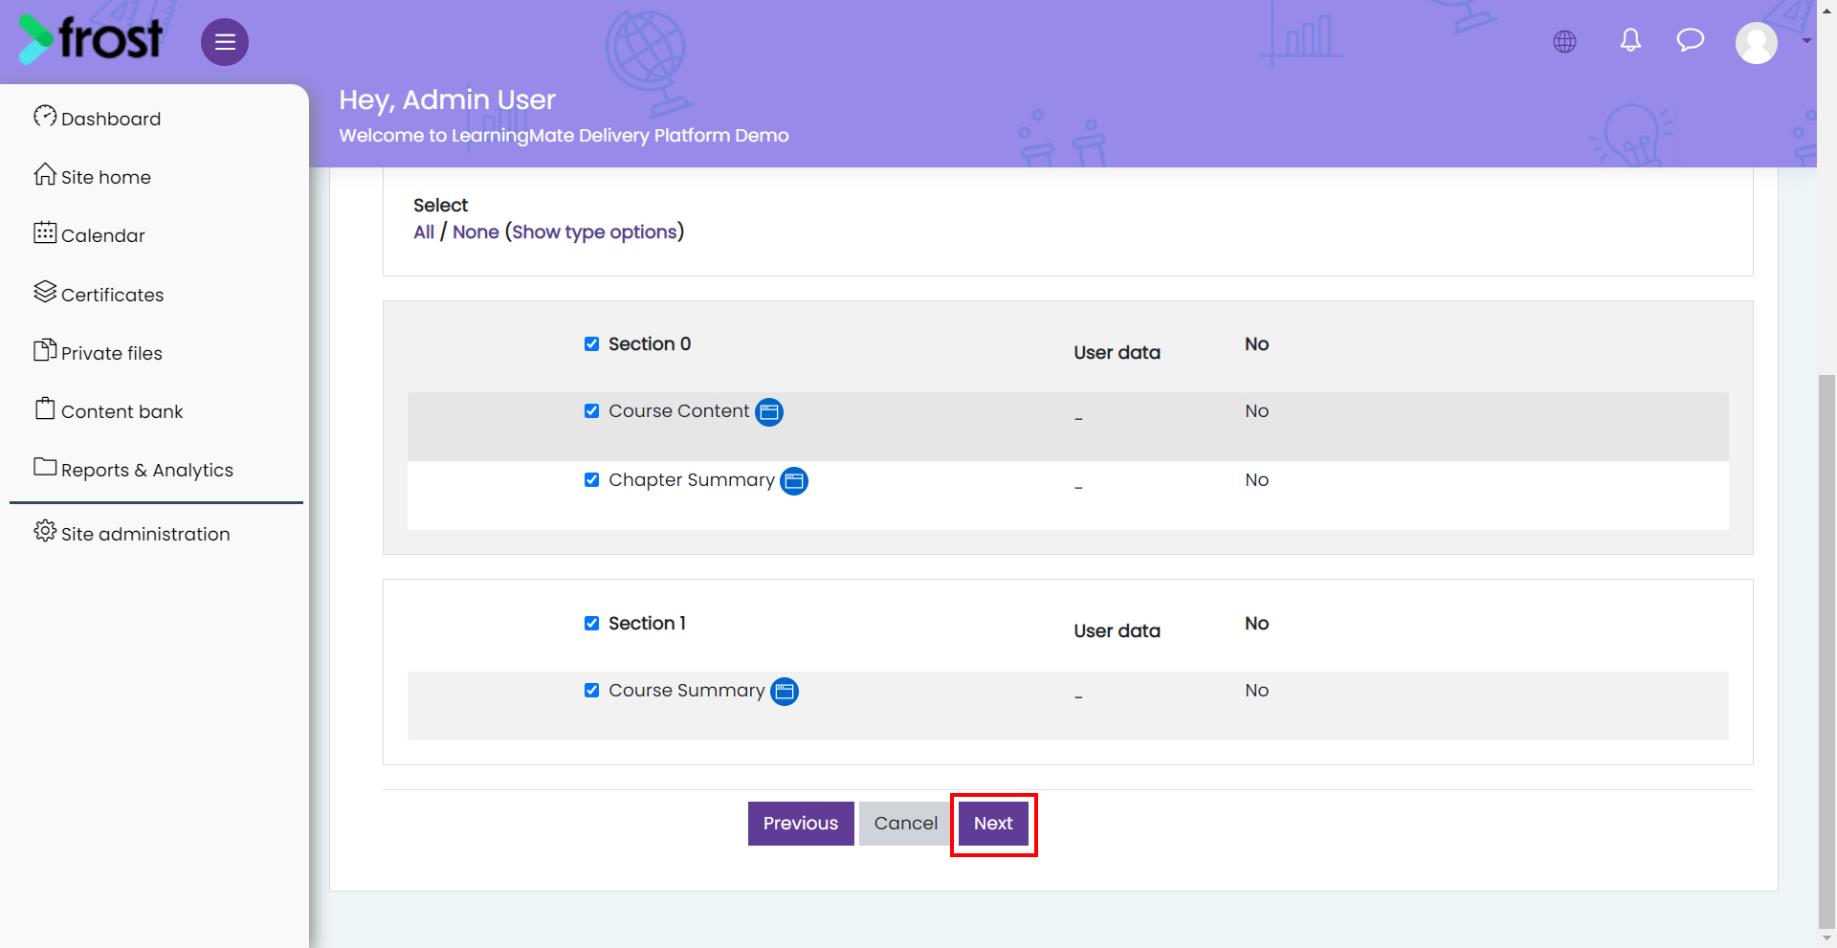This screenshot has width=1837, height=948.
Task: Uncheck the Section 0 checkbox
Action: 592,344
